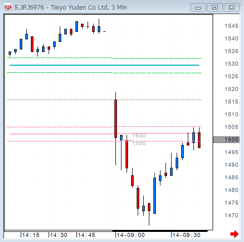Click the window title text S.JP.J6976

tap(29, 8)
